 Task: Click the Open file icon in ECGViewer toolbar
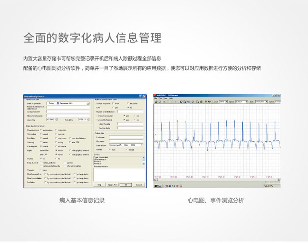(x=156, y=102)
